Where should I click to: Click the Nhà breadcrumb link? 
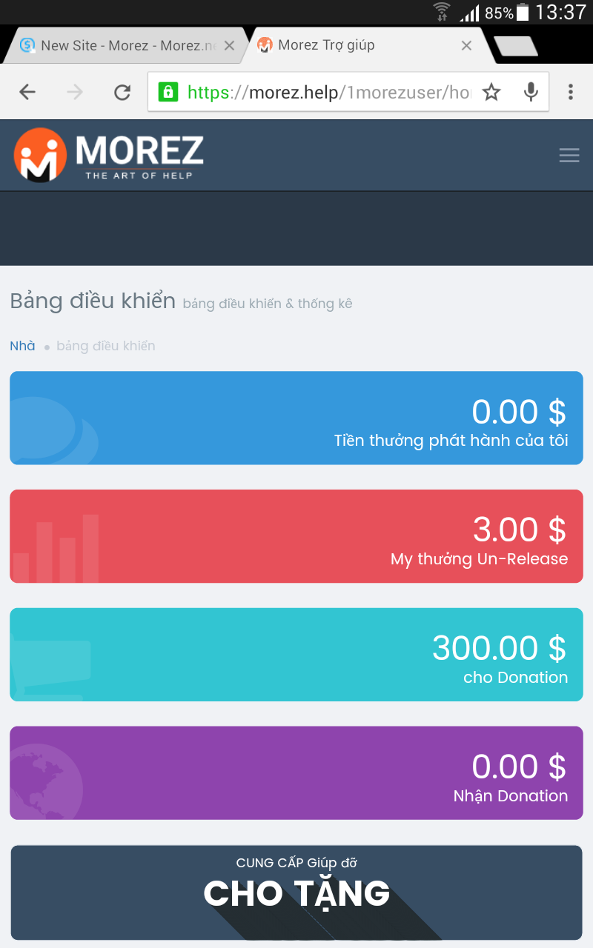(22, 346)
